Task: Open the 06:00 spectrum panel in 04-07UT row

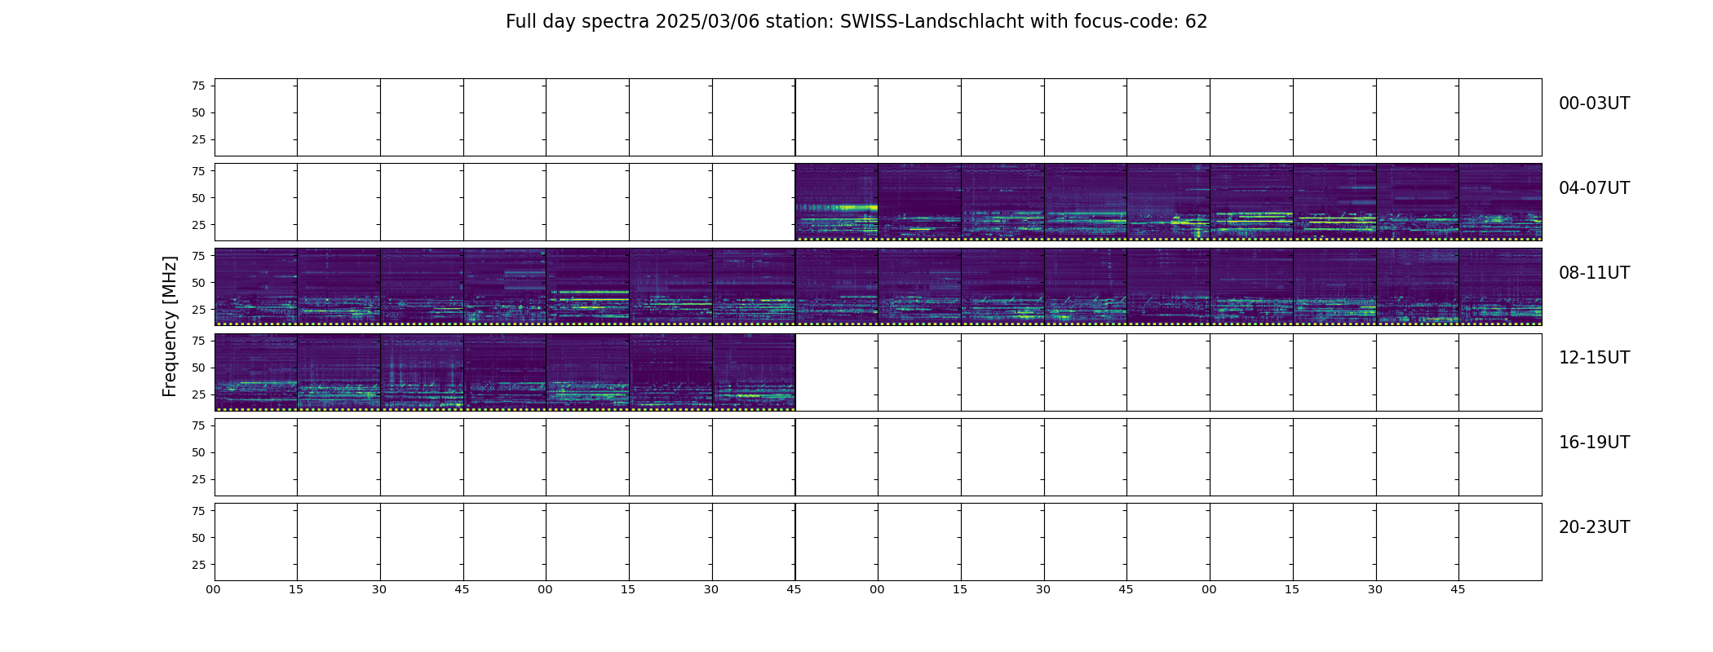Action: [x=920, y=202]
